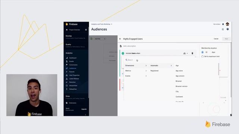Open the project selector dropdown

102,24
